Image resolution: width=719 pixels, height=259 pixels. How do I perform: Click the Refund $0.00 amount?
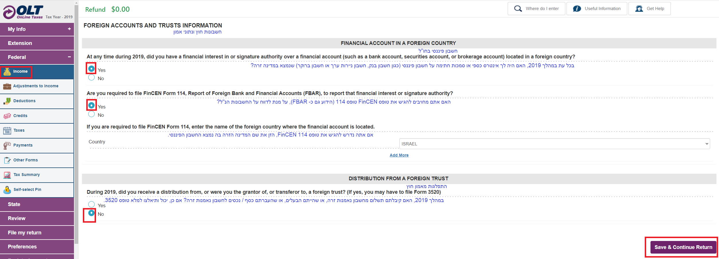coord(120,9)
